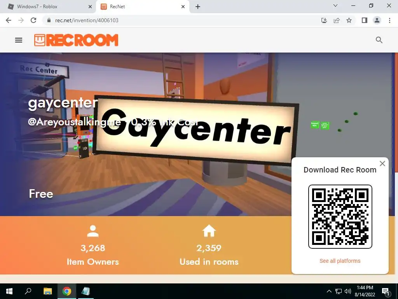Reload the rec.net page
The height and width of the screenshot is (299, 398).
[x=33, y=20]
